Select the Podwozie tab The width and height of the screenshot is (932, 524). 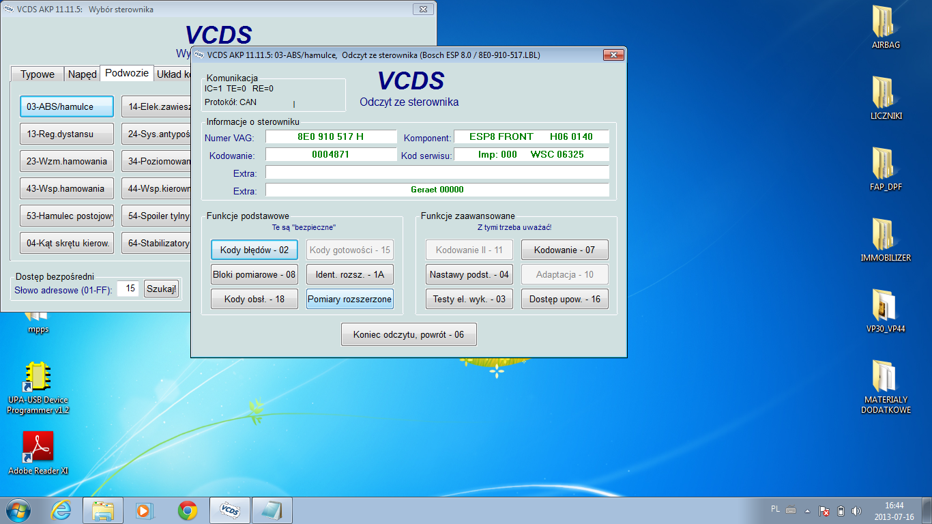127,73
